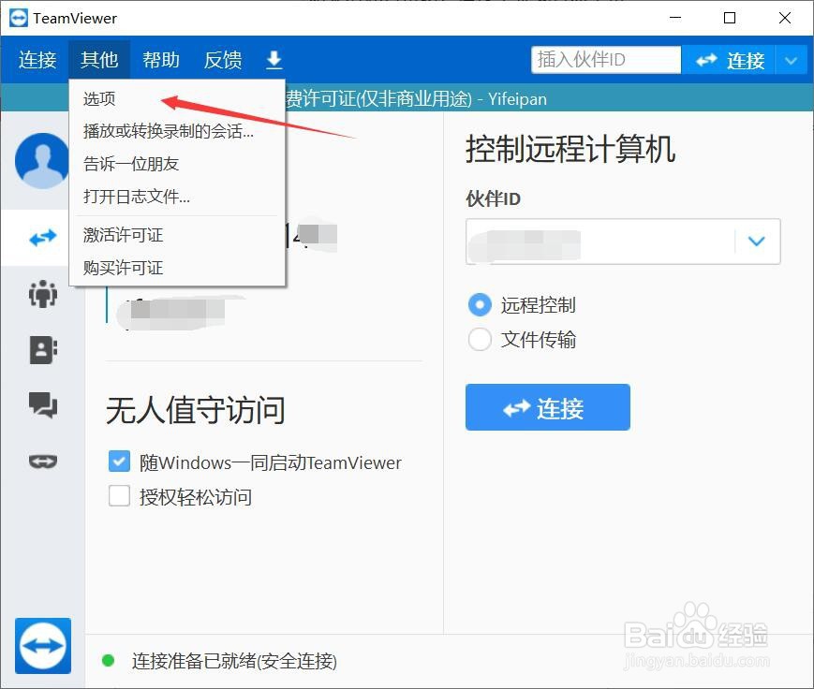
Task: Select the remote control arrows sidebar icon
Action: 43,238
